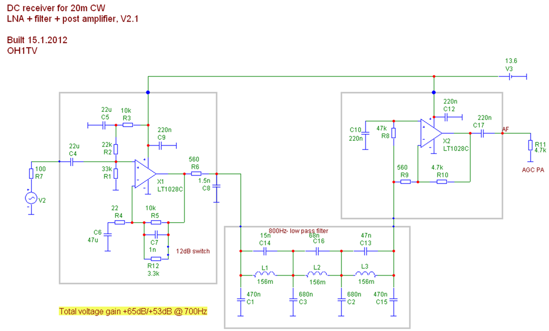Click the C14 15n filter capacitor
The height and width of the screenshot is (331, 549).
point(265,251)
